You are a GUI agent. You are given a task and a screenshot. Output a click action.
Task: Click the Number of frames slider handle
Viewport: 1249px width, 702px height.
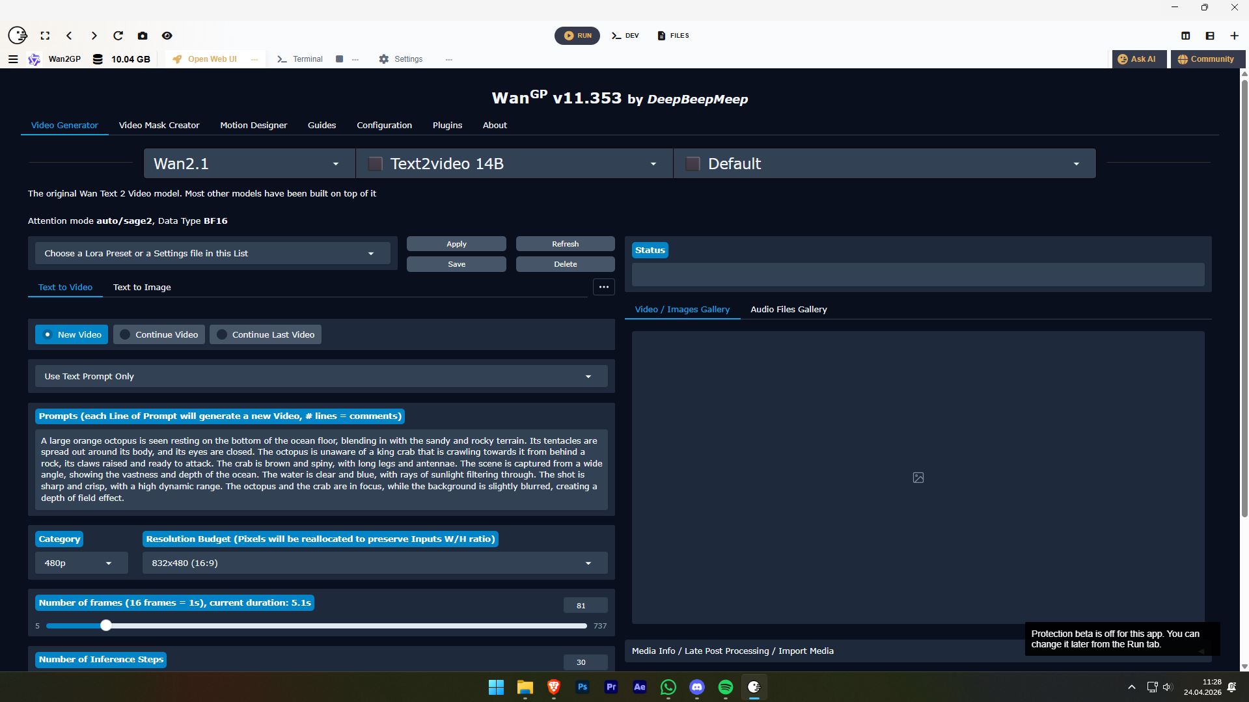click(x=106, y=625)
